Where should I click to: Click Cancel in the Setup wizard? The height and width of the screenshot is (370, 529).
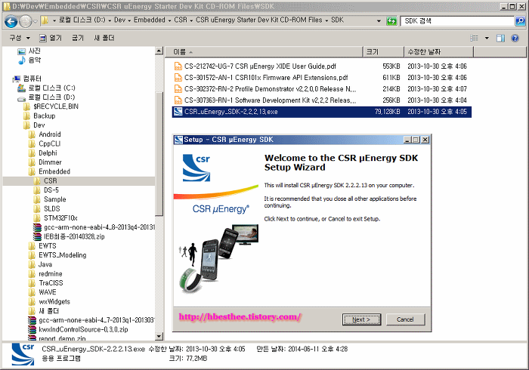[405, 319]
